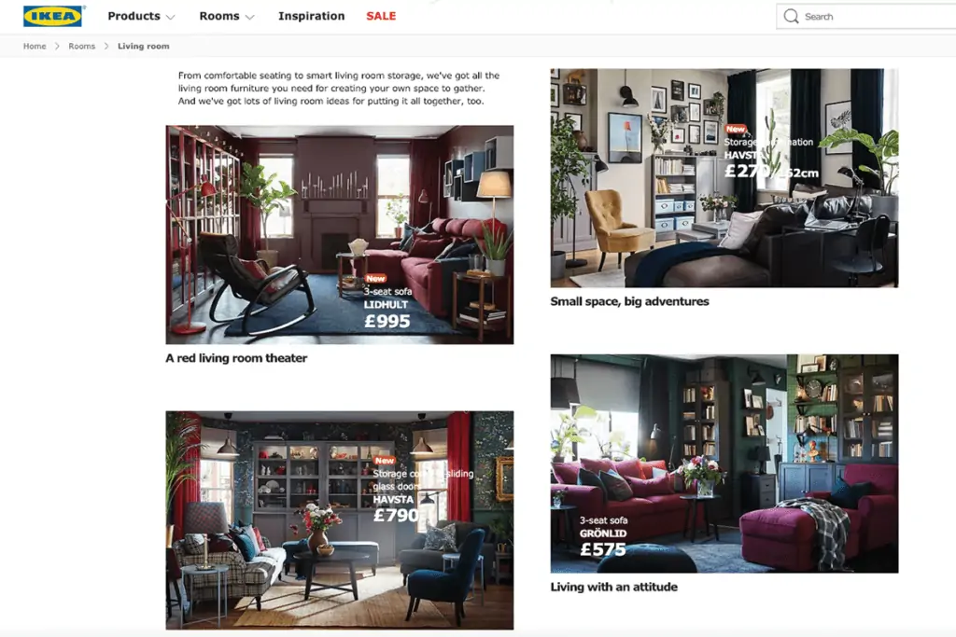The height and width of the screenshot is (637, 956).
Task: Click the search magnifier icon
Action: click(x=791, y=17)
